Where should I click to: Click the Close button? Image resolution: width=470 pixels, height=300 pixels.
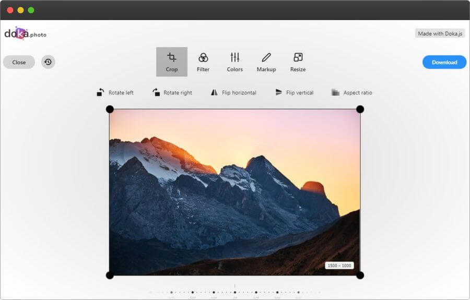[x=19, y=62]
